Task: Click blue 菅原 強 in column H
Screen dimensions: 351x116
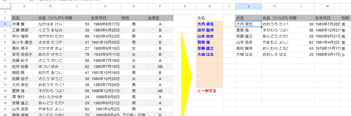Action: click(x=210, y=42)
